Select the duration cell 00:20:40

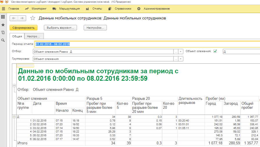pos(191,121)
